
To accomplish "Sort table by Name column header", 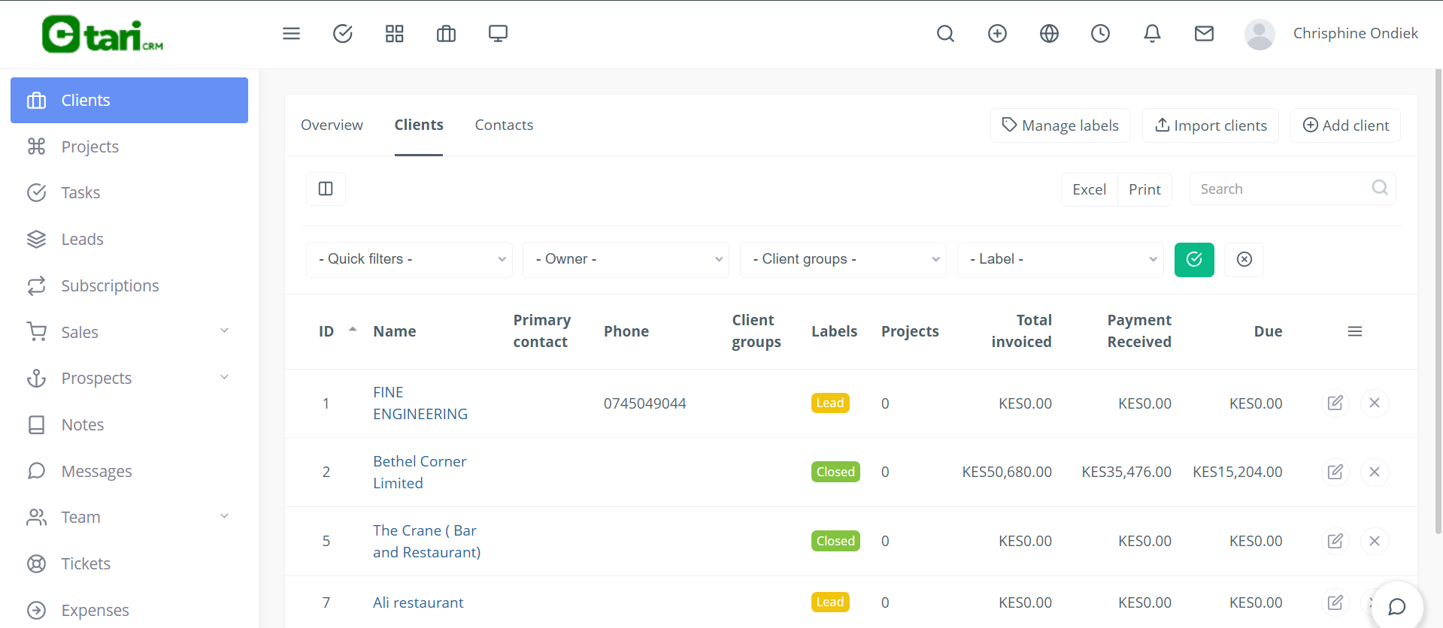I will pos(395,331).
